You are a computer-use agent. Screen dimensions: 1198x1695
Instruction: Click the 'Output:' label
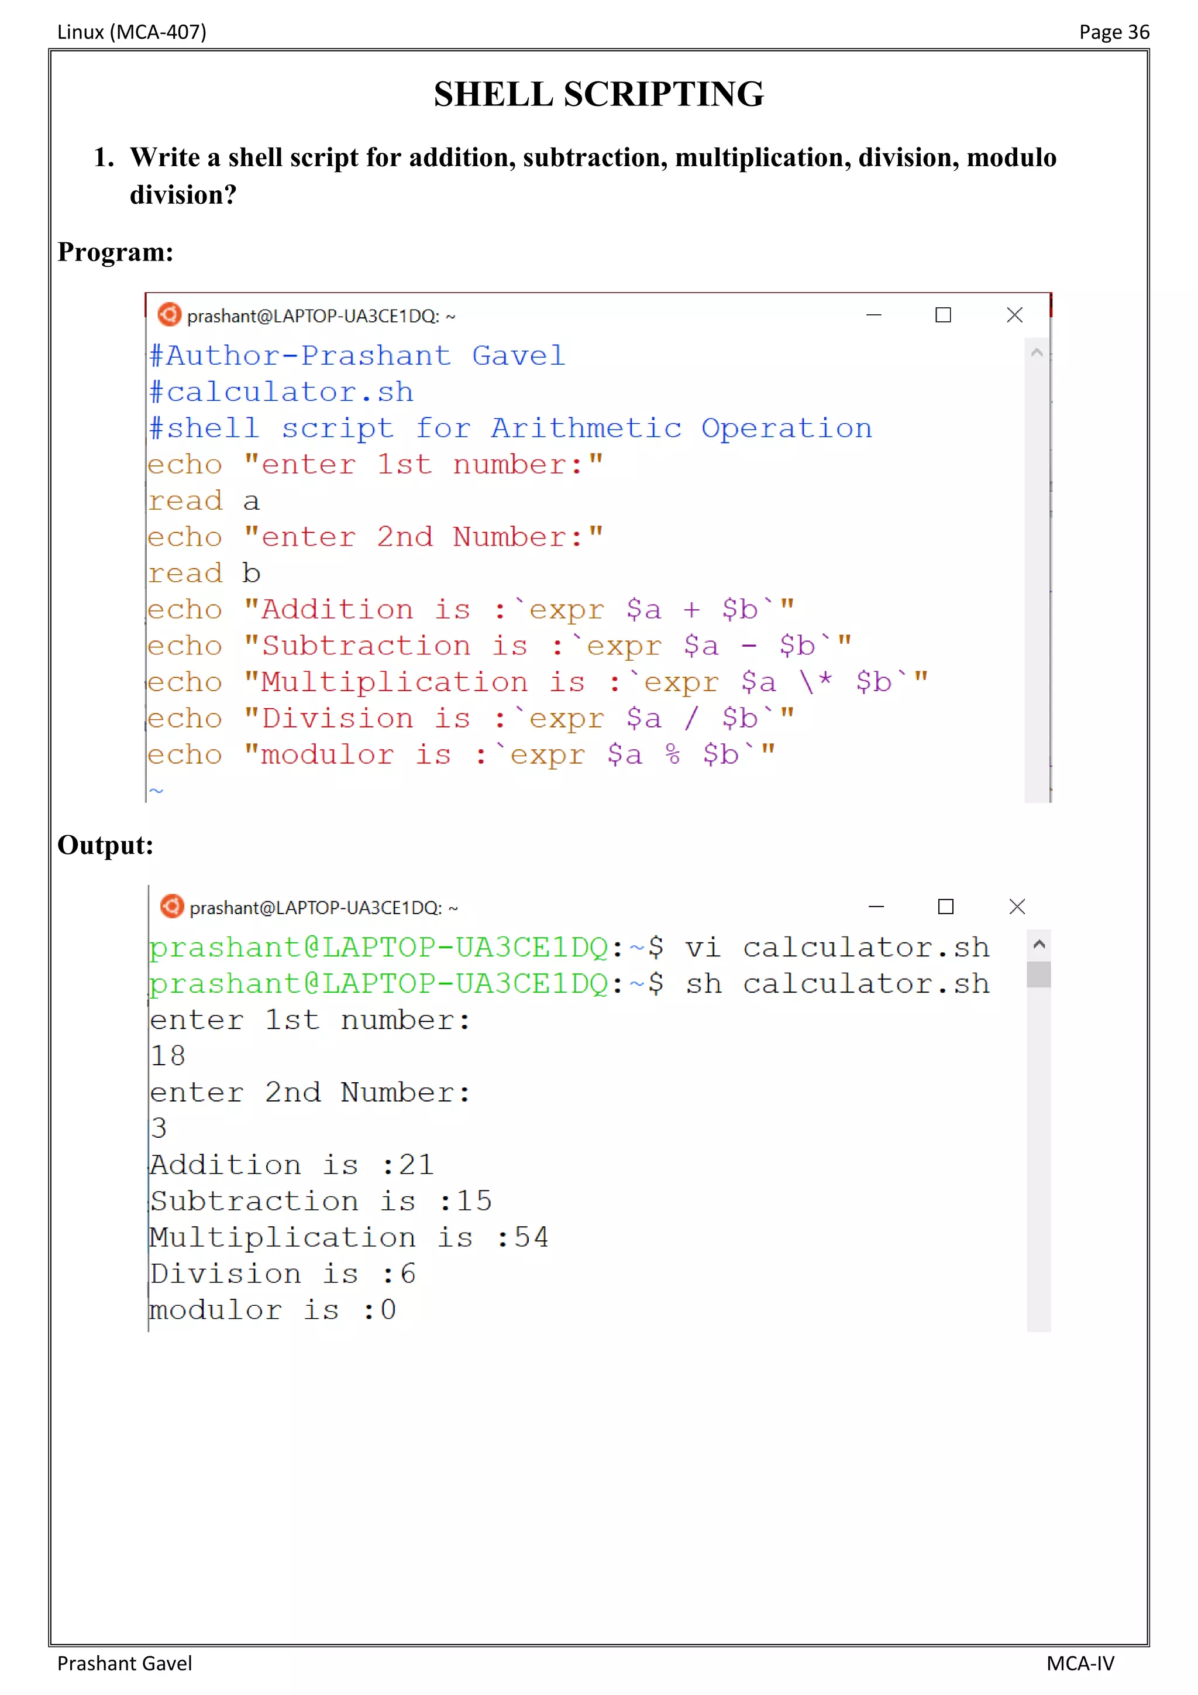105,845
